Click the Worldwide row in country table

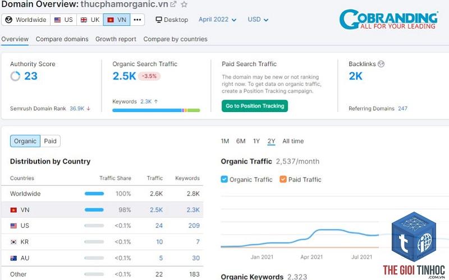[x=102, y=194]
